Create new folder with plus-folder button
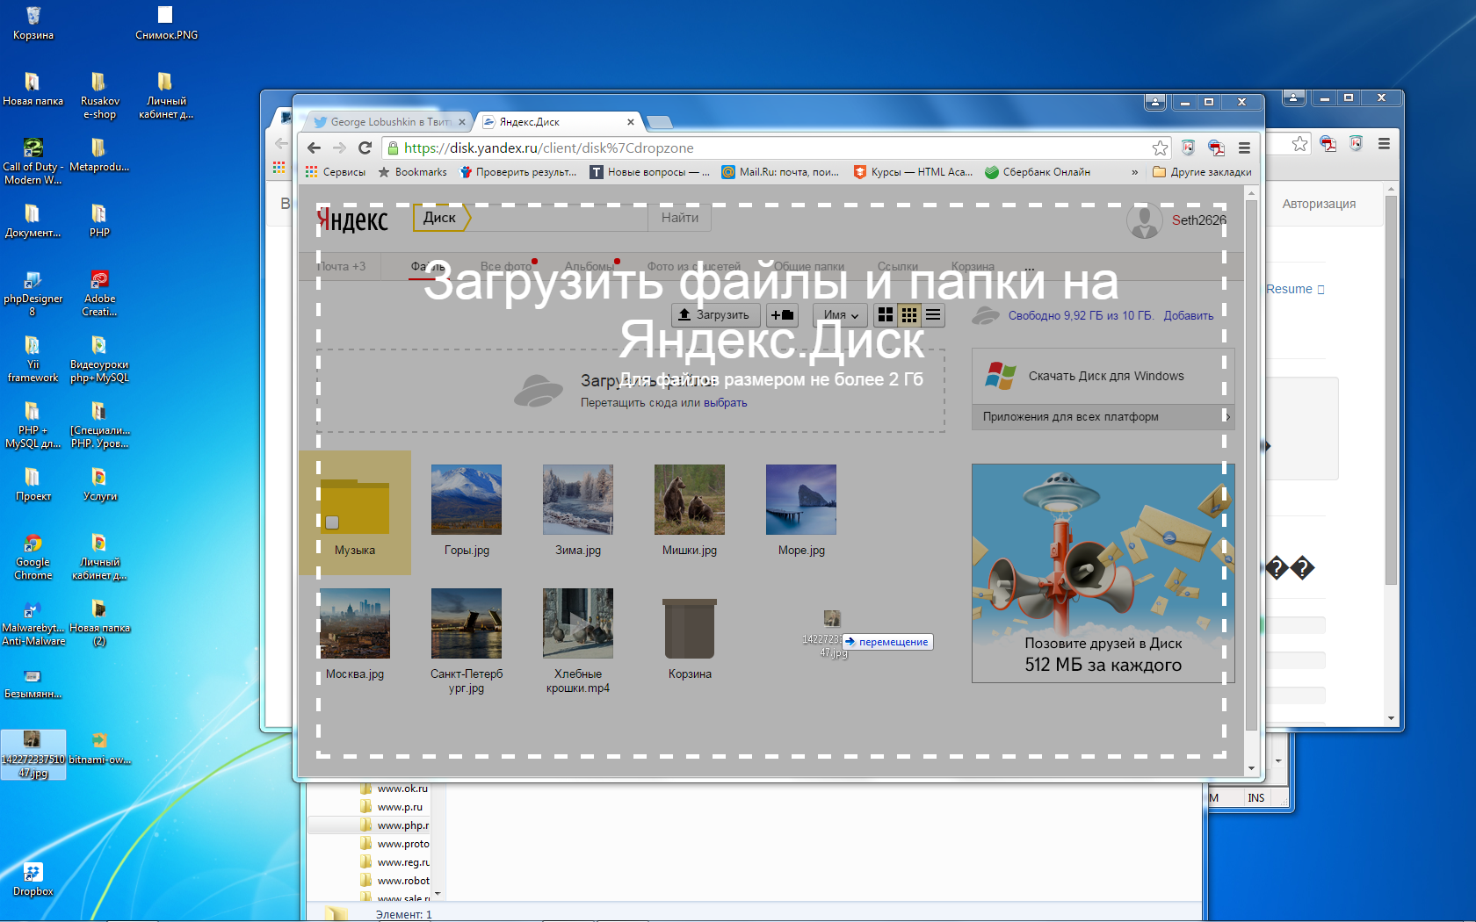The image size is (1476, 922). point(782,314)
